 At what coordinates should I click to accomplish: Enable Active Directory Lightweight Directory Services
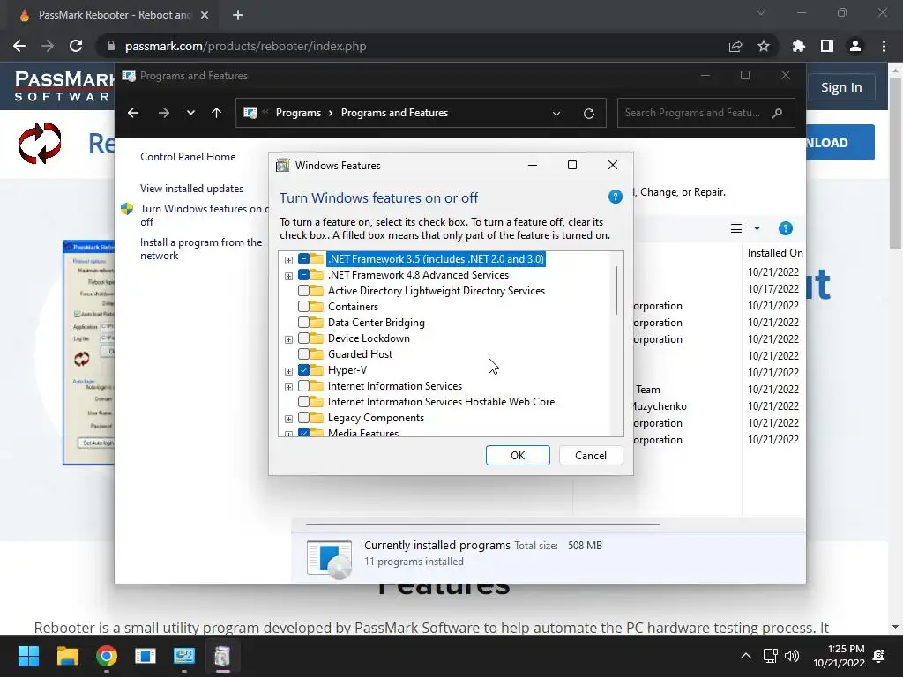click(303, 291)
